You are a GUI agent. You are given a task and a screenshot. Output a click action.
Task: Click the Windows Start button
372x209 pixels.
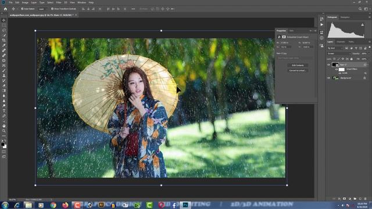[x=5, y=205]
